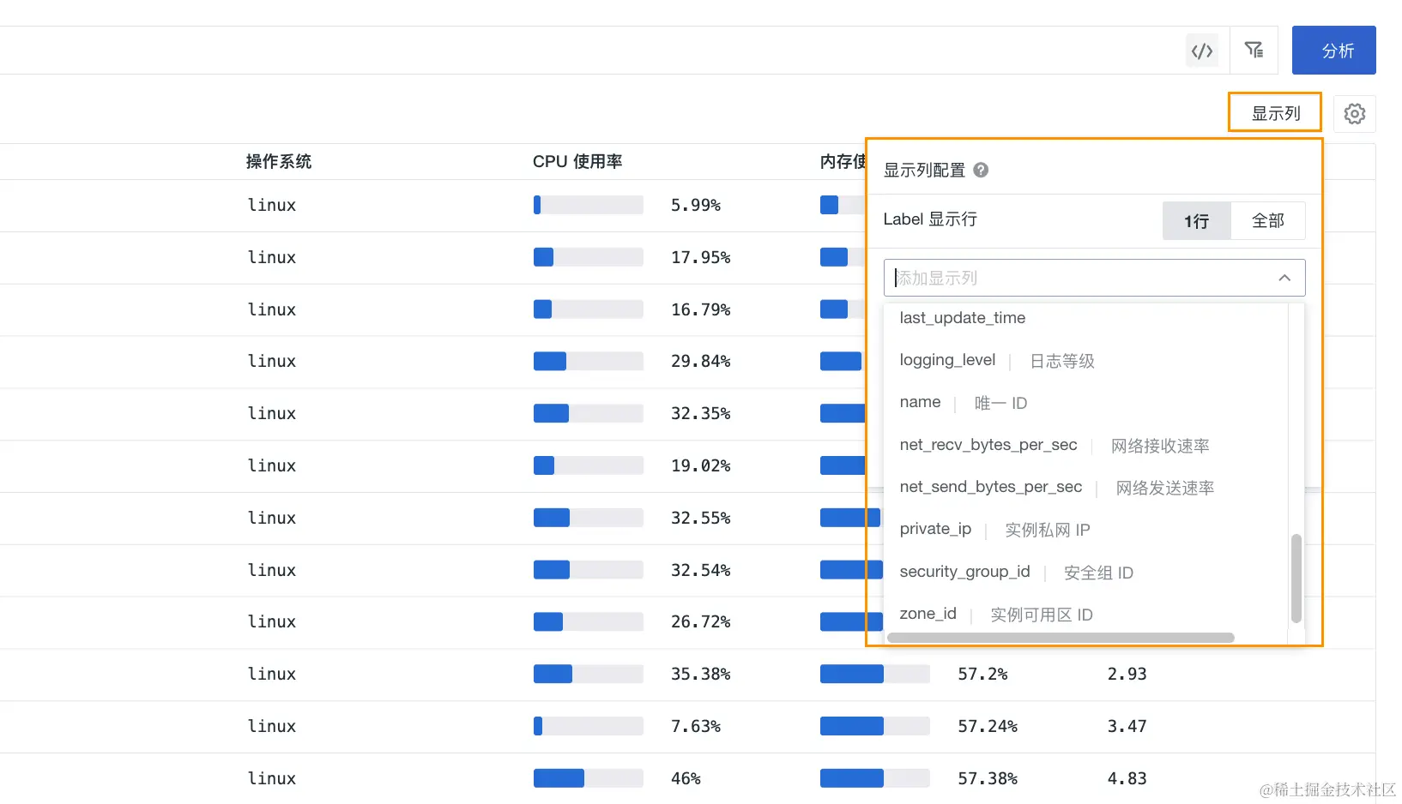Click the dropdown list vertical scrollbar

[1296, 579]
